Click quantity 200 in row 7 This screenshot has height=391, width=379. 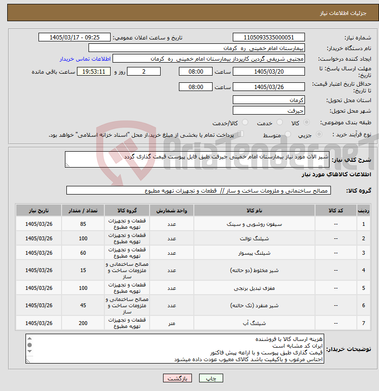83,323
